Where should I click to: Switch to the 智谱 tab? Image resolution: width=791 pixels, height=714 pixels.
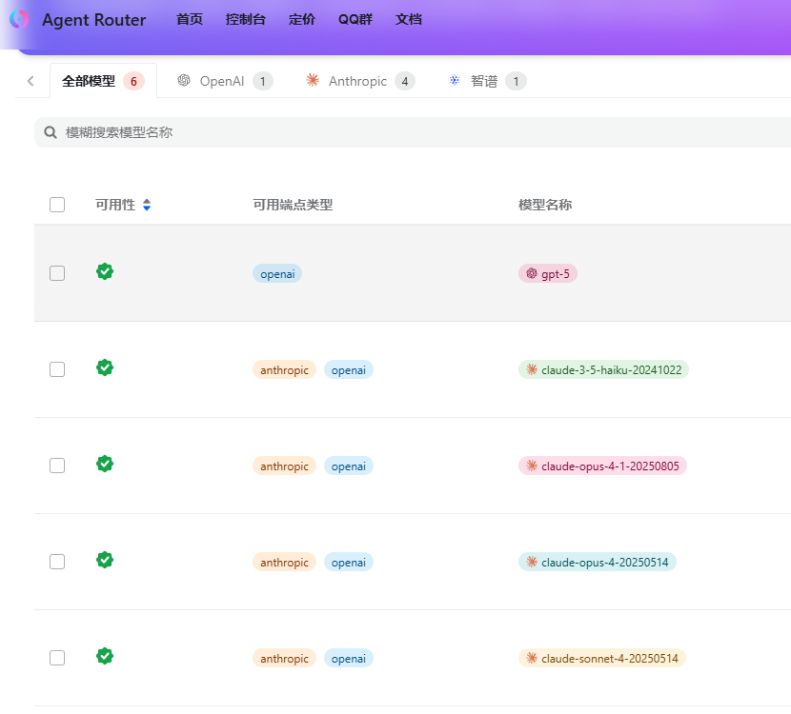tap(487, 81)
